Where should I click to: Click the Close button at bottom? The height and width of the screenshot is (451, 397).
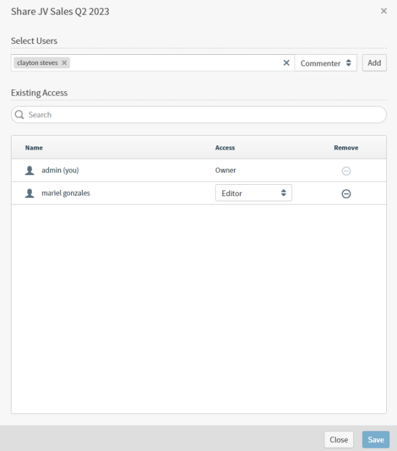click(x=338, y=440)
